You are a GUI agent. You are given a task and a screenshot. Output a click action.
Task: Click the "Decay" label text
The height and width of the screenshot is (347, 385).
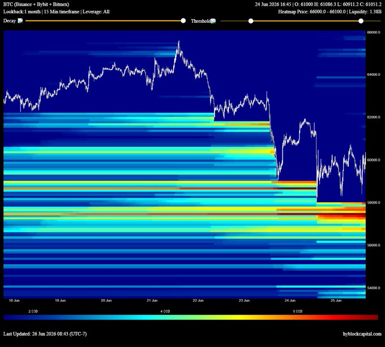point(10,20)
